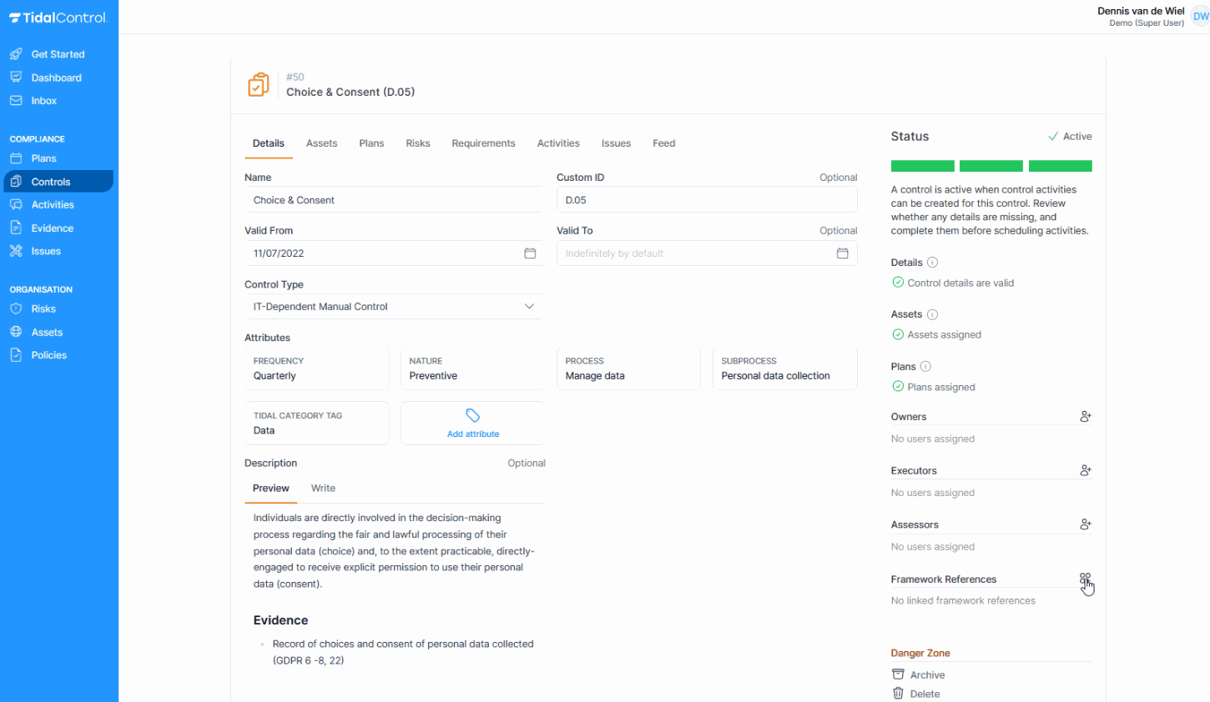Open the calendar picker for Valid From

click(530, 253)
